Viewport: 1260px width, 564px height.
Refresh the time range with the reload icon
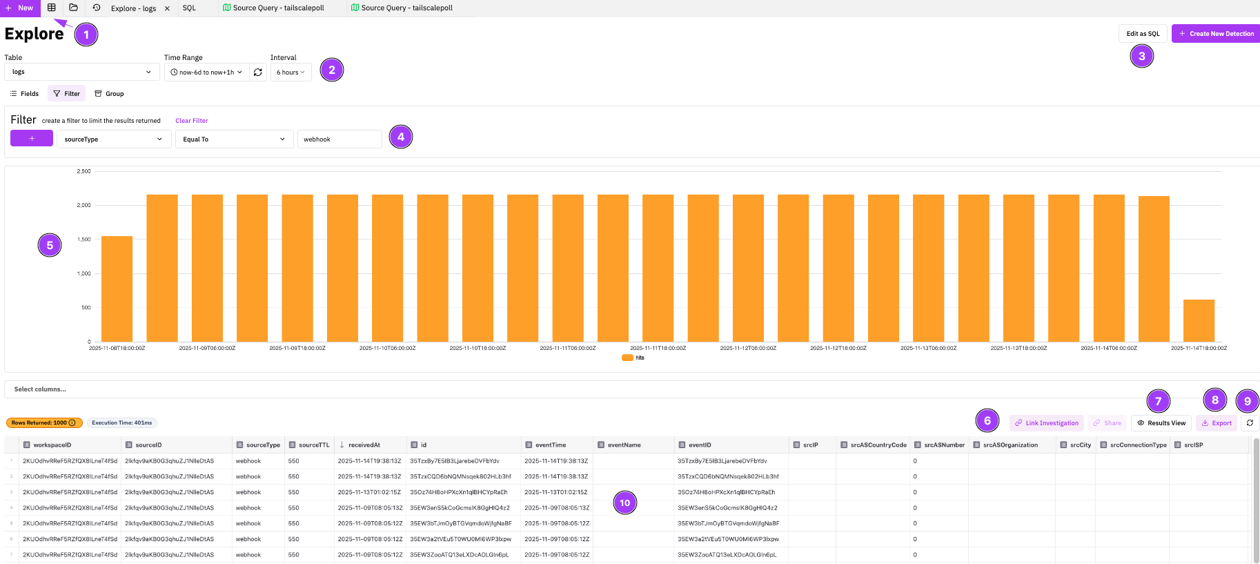pos(257,72)
